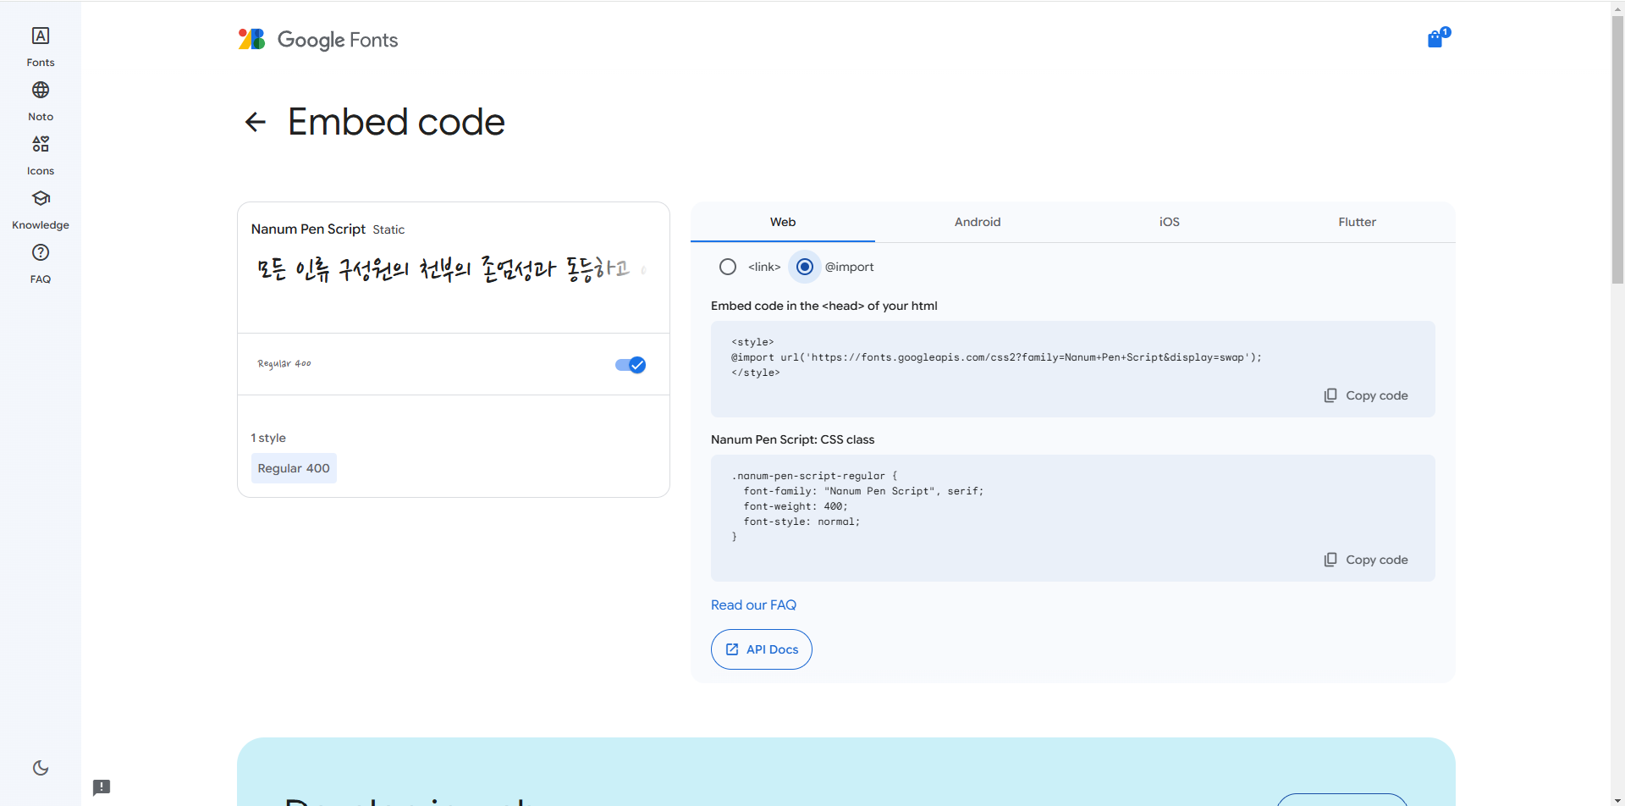Click the @import url code line

996,357
